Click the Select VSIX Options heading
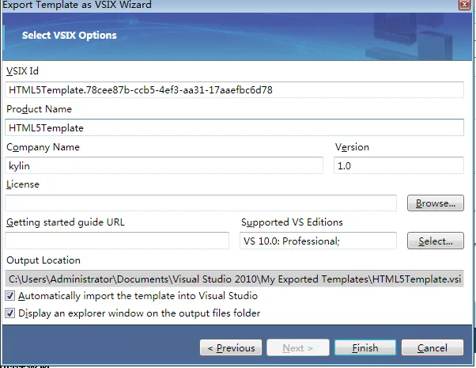Viewport: 476px width, 368px height. click(x=70, y=36)
